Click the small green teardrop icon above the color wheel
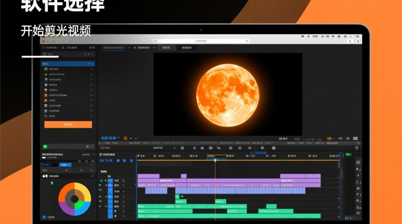 (x=52, y=183)
